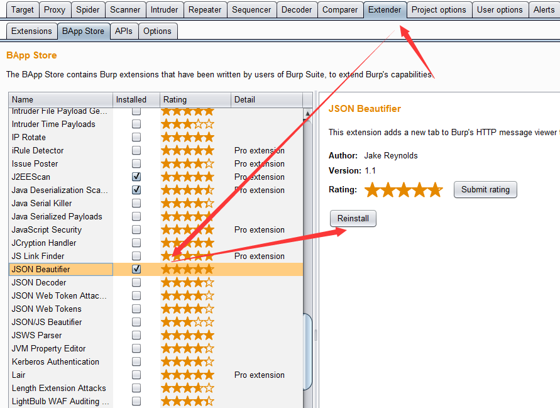The height and width of the screenshot is (408, 560).
Task: Select Java Serialized Payloads row
Action: point(156,216)
